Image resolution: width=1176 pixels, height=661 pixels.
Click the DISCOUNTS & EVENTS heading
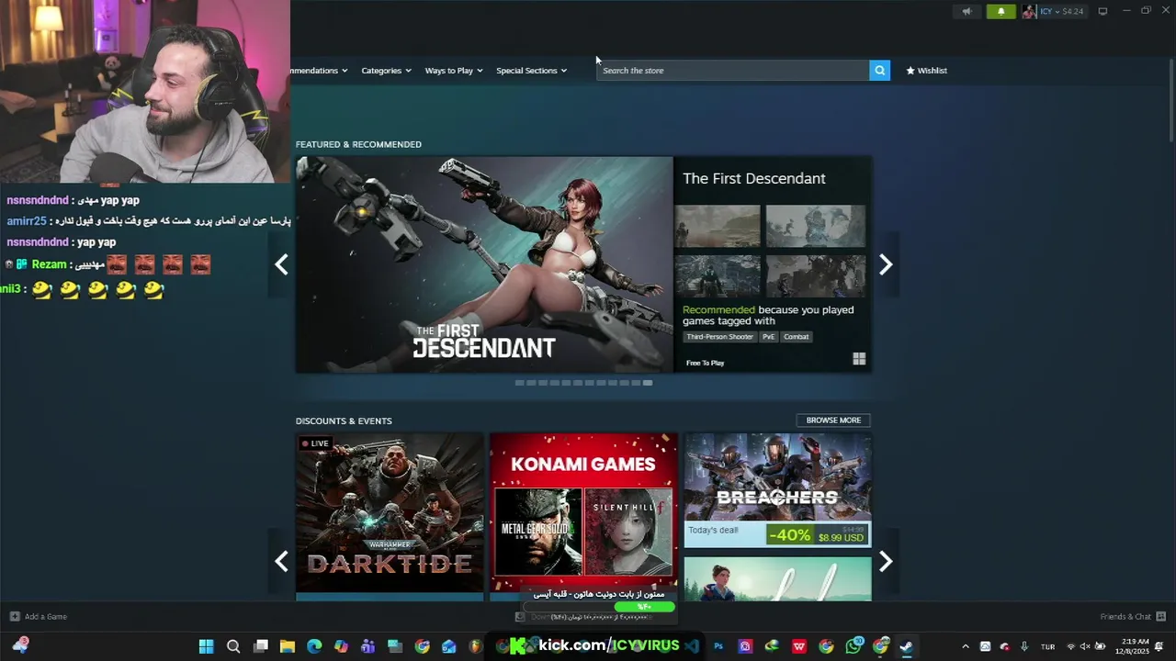pos(344,420)
